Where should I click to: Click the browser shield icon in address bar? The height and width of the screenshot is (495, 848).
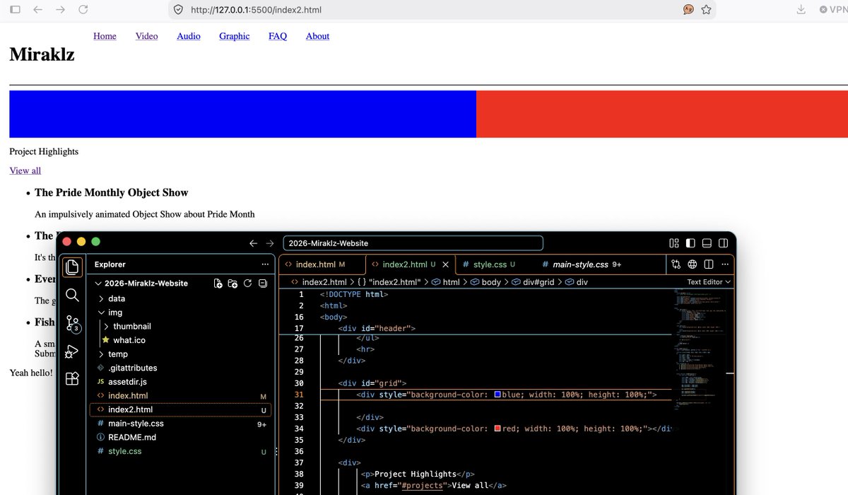point(178,10)
